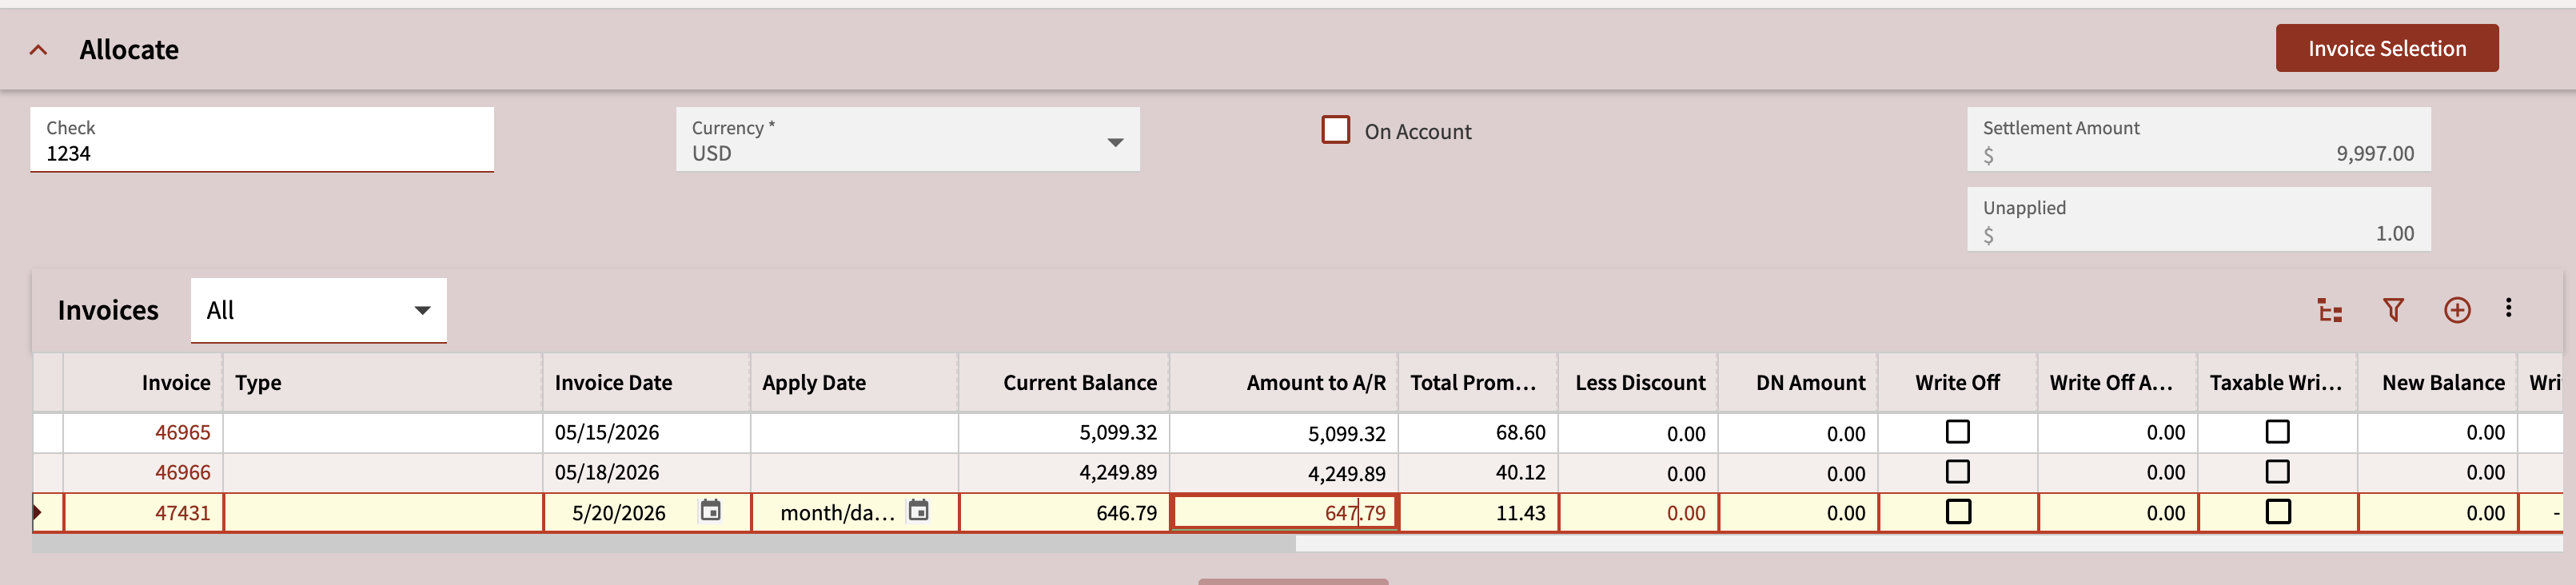The width and height of the screenshot is (2576, 585).
Task: Toggle Taxable Write Off checkbox for invoice 46965
Action: tap(2277, 431)
